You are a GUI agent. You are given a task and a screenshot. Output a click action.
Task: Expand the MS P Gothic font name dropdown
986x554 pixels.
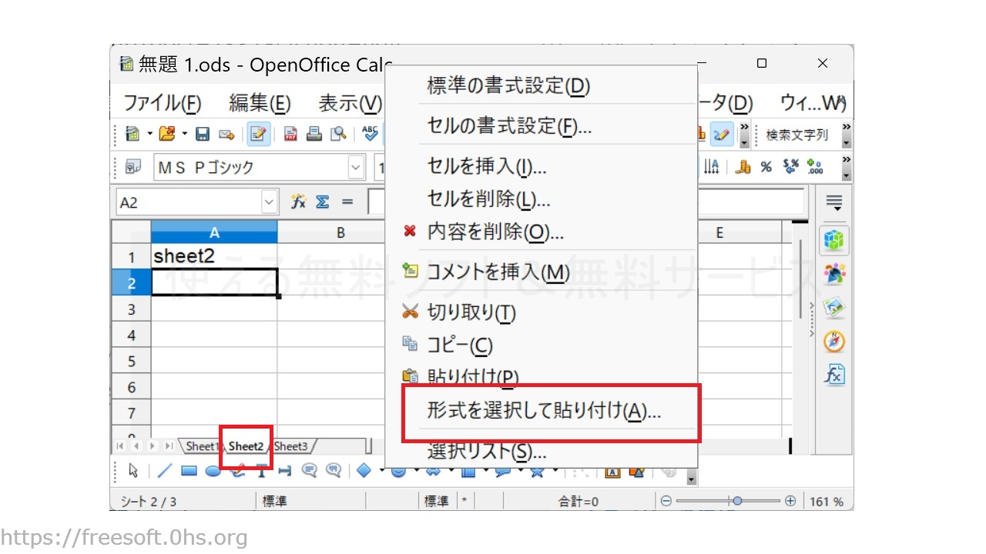(356, 167)
